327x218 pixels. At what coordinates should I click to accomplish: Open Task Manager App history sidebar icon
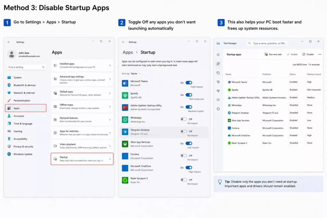(218, 73)
